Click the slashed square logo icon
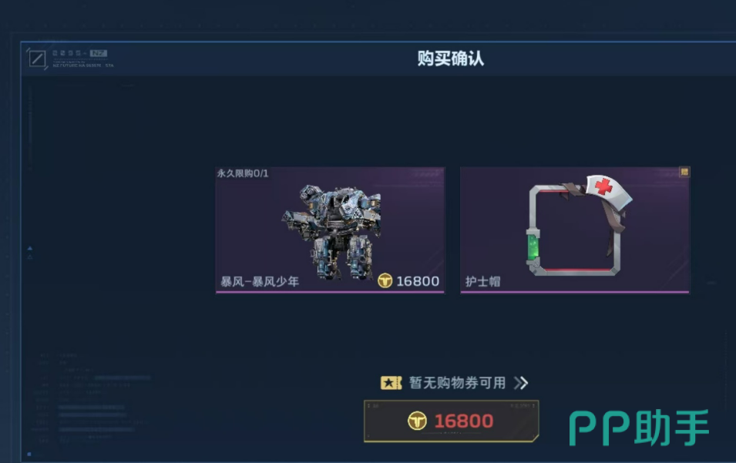The height and width of the screenshot is (463, 736). (37, 59)
